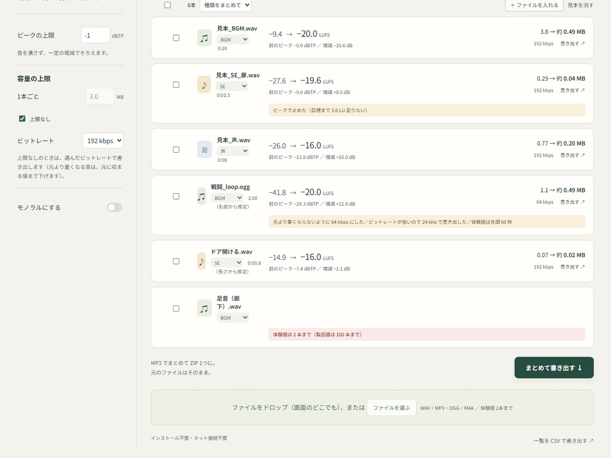Select the 見本_SE_扉.wav row checkbox
611x458 pixels.
pos(176,85)
